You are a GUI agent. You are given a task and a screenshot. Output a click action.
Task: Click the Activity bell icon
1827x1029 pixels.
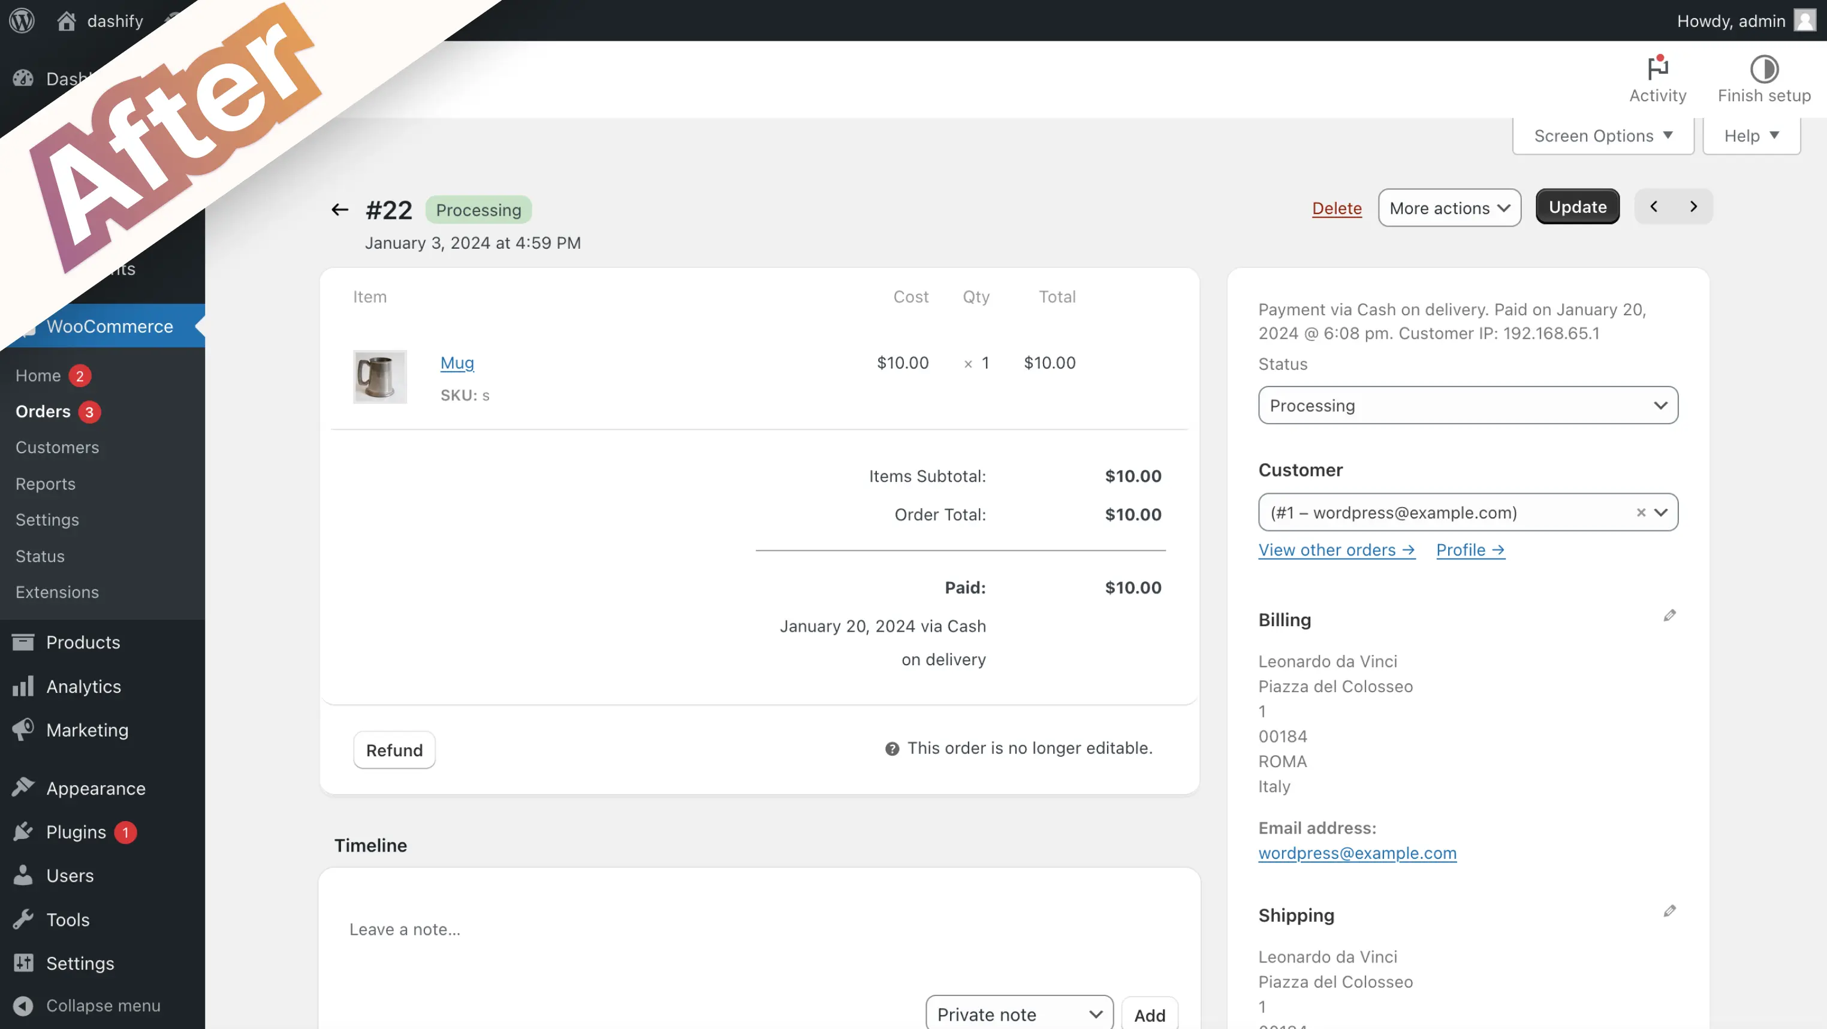click(1657, 68)
